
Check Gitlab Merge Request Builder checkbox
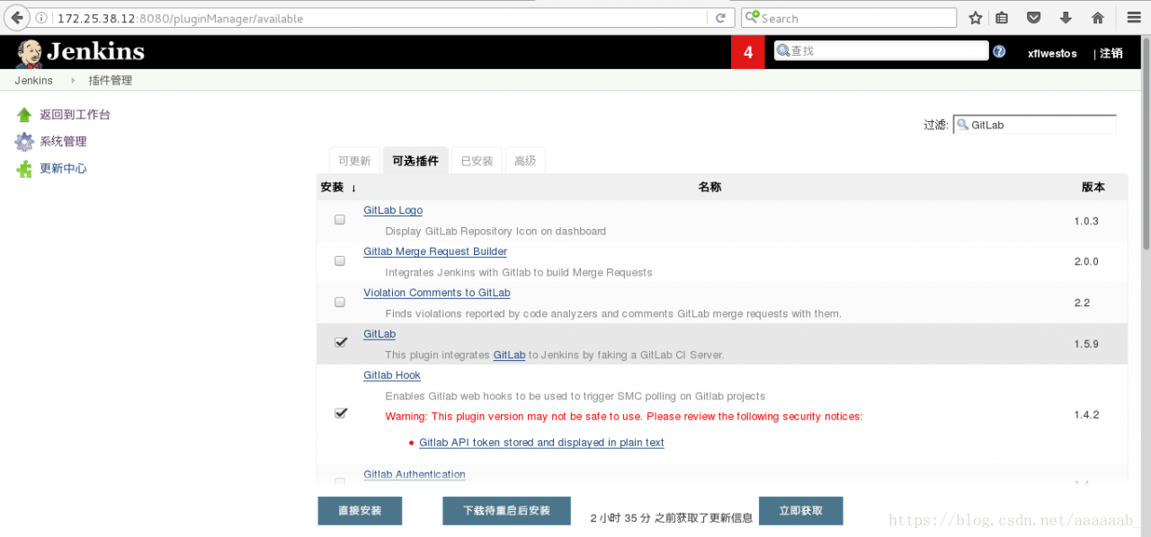[x=340, y=260]
